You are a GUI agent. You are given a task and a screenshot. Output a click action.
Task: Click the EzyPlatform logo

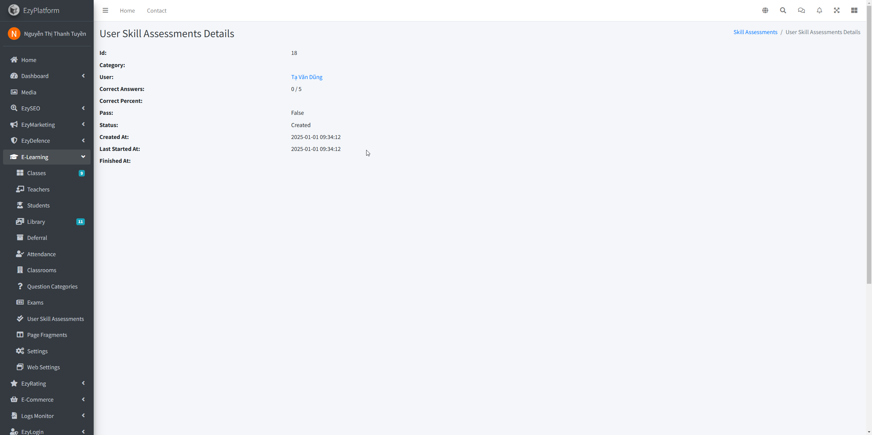click(14, 10)
